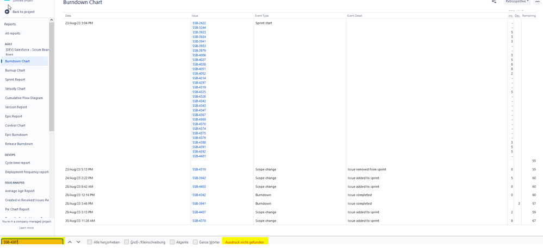543x248 pixels.
Task: Share the burndown chart via share icon
Action: click(494, 2)
